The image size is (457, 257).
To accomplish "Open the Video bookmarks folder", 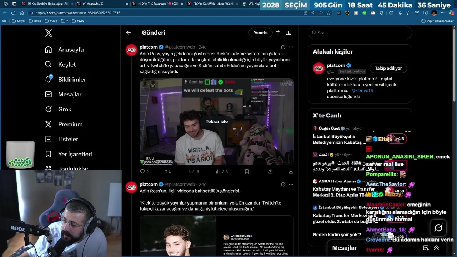I will coord(51,21).
